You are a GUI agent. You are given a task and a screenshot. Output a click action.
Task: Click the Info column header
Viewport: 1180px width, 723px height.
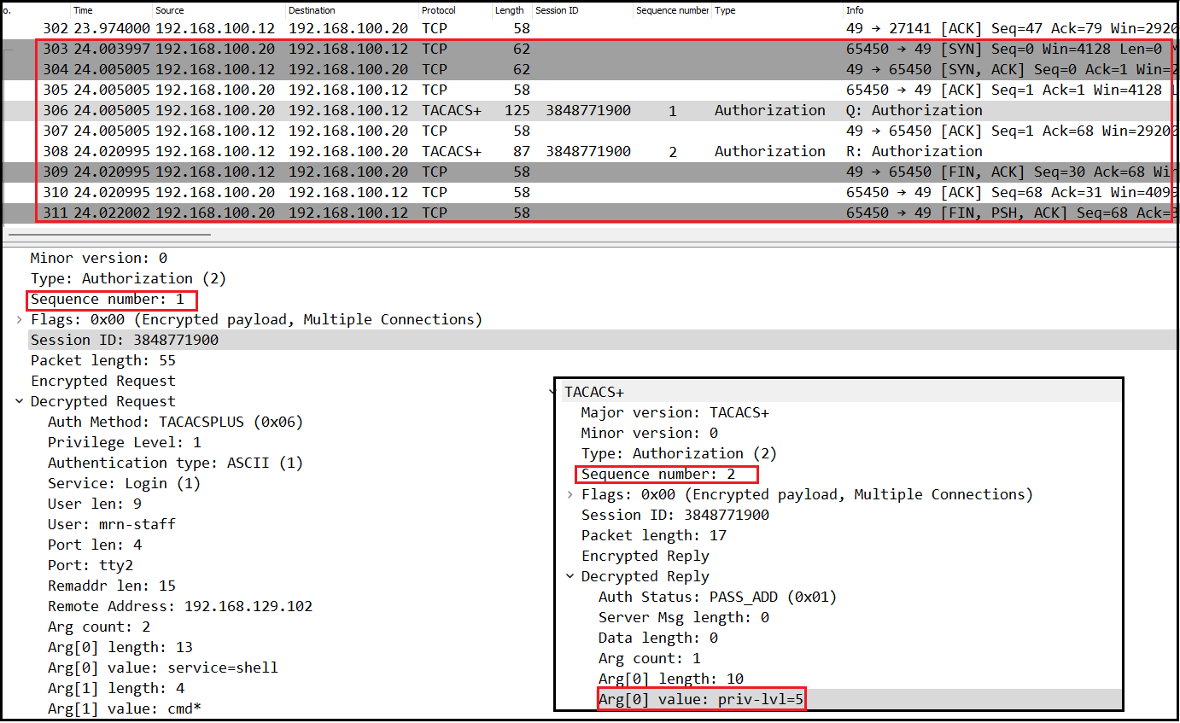click(854, 10)
